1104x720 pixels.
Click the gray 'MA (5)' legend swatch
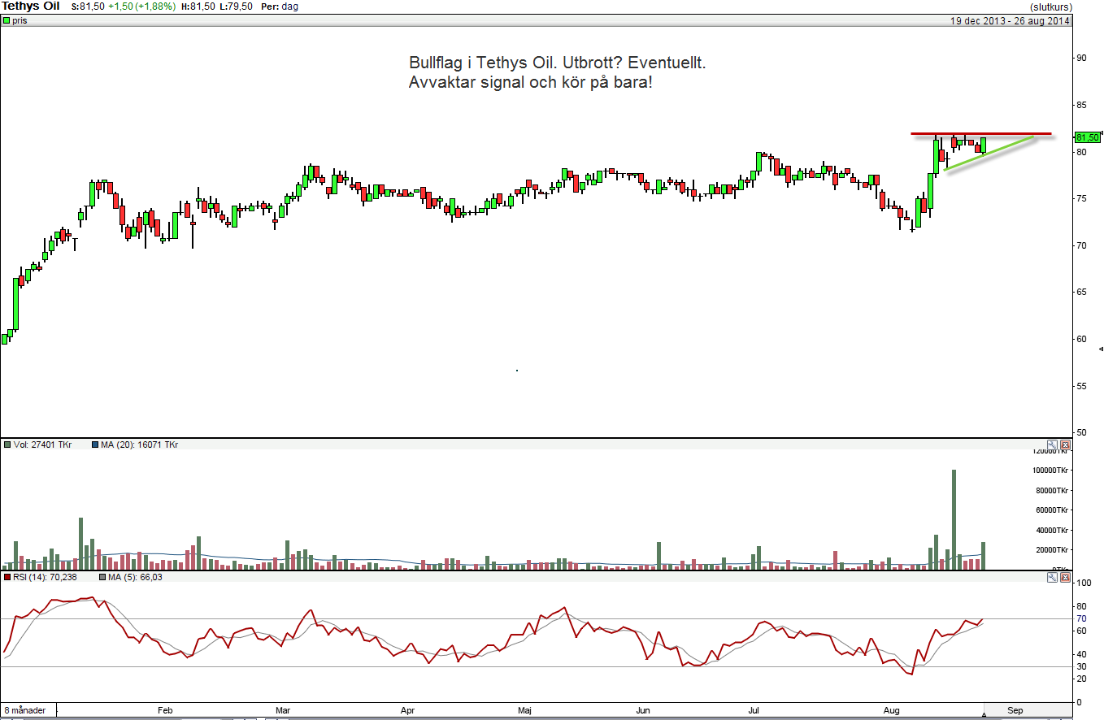click(102, 578)
